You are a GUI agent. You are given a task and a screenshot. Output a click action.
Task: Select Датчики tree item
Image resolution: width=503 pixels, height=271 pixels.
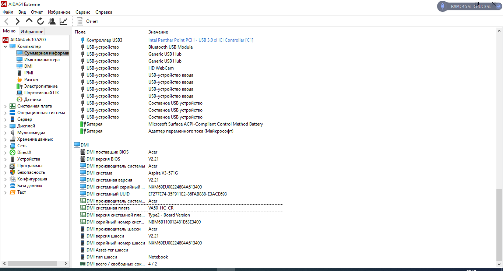[x=33, y=99]
